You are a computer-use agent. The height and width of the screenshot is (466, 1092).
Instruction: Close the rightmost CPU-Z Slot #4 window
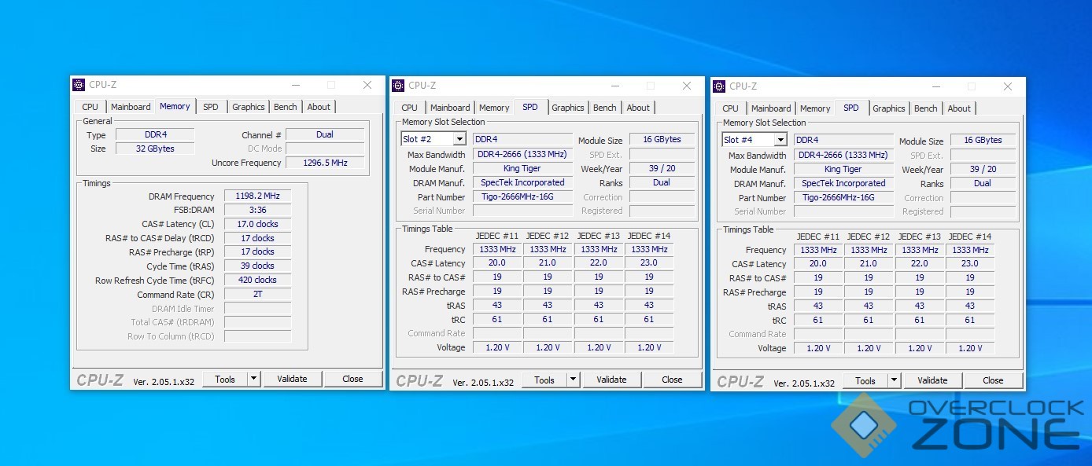pyautogui.click(x=1008, y=86)
